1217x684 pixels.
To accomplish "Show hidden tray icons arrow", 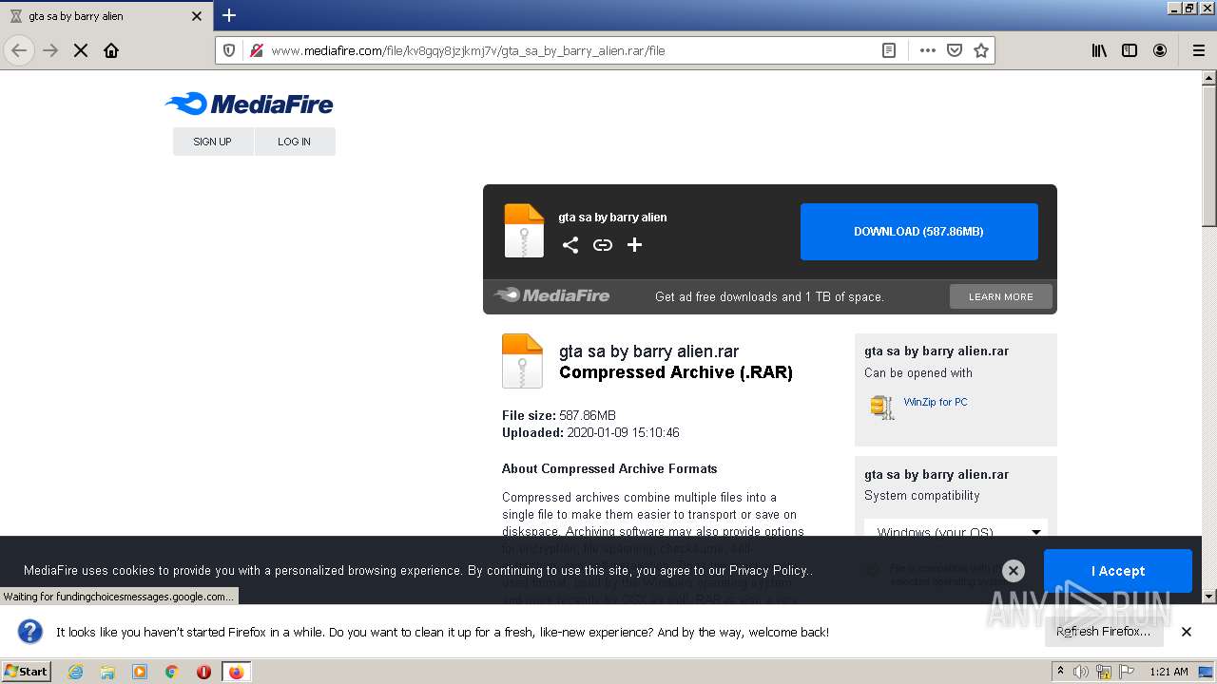I will coord(1061,672).
